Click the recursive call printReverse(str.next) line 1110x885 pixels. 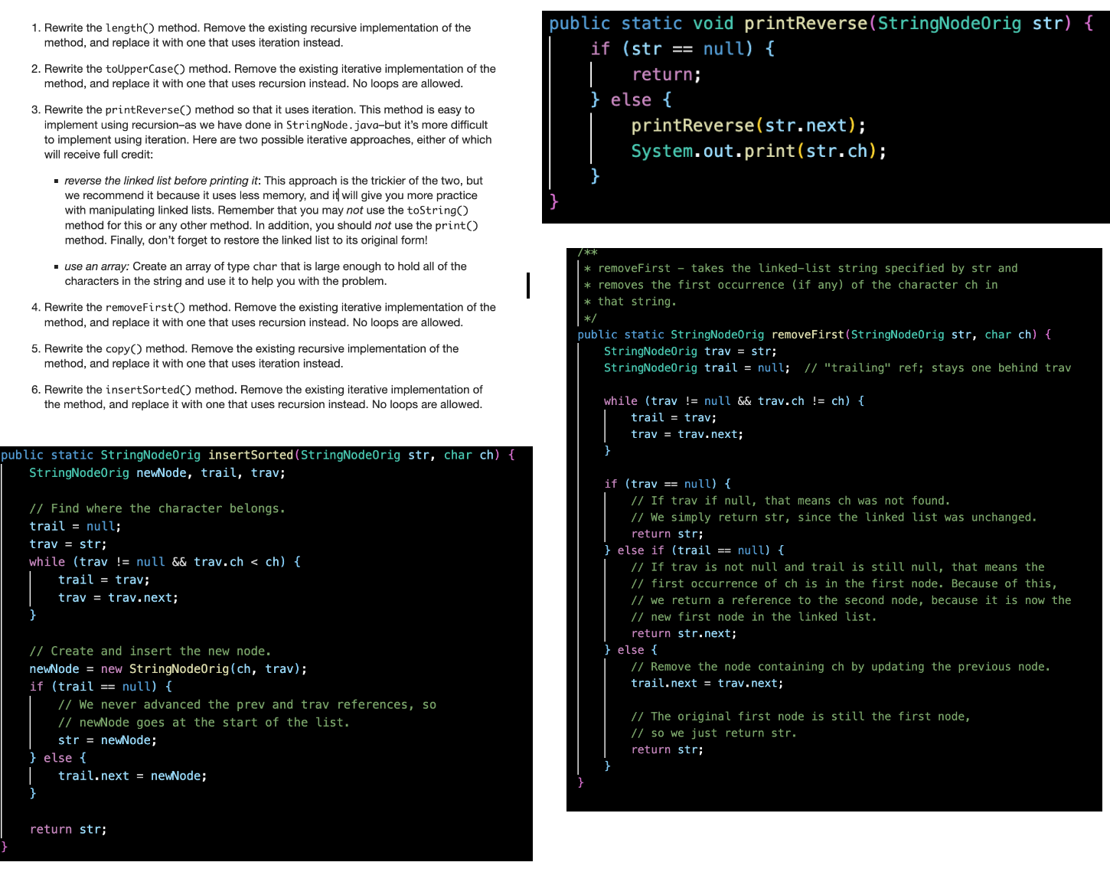(x=747, y=125)
